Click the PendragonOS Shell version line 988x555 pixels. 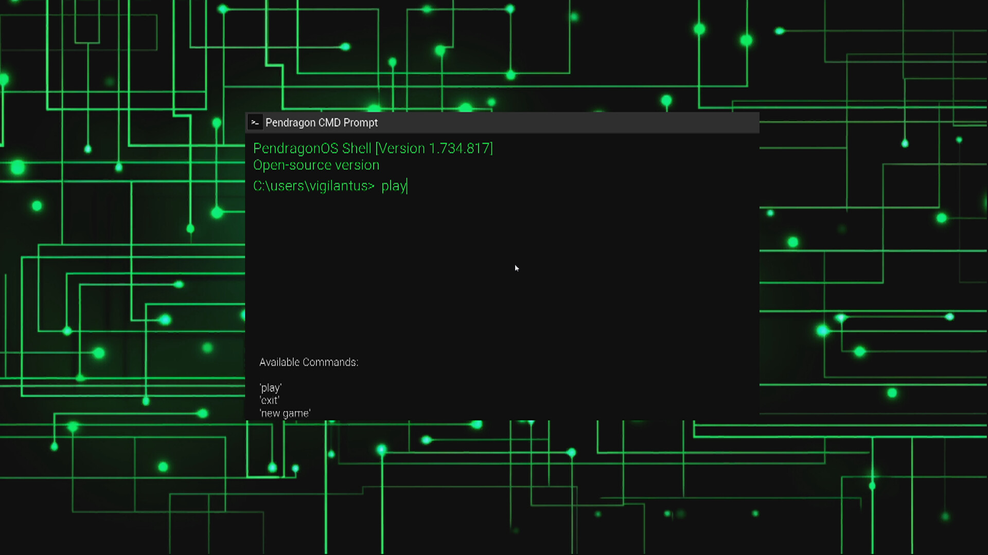click(373, 149)
